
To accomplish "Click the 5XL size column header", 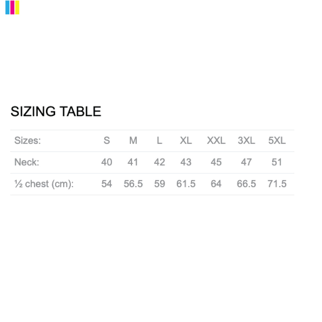I will (x=277, y=140).
